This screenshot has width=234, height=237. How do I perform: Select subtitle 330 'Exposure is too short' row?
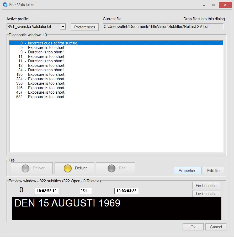coord(116,83)
